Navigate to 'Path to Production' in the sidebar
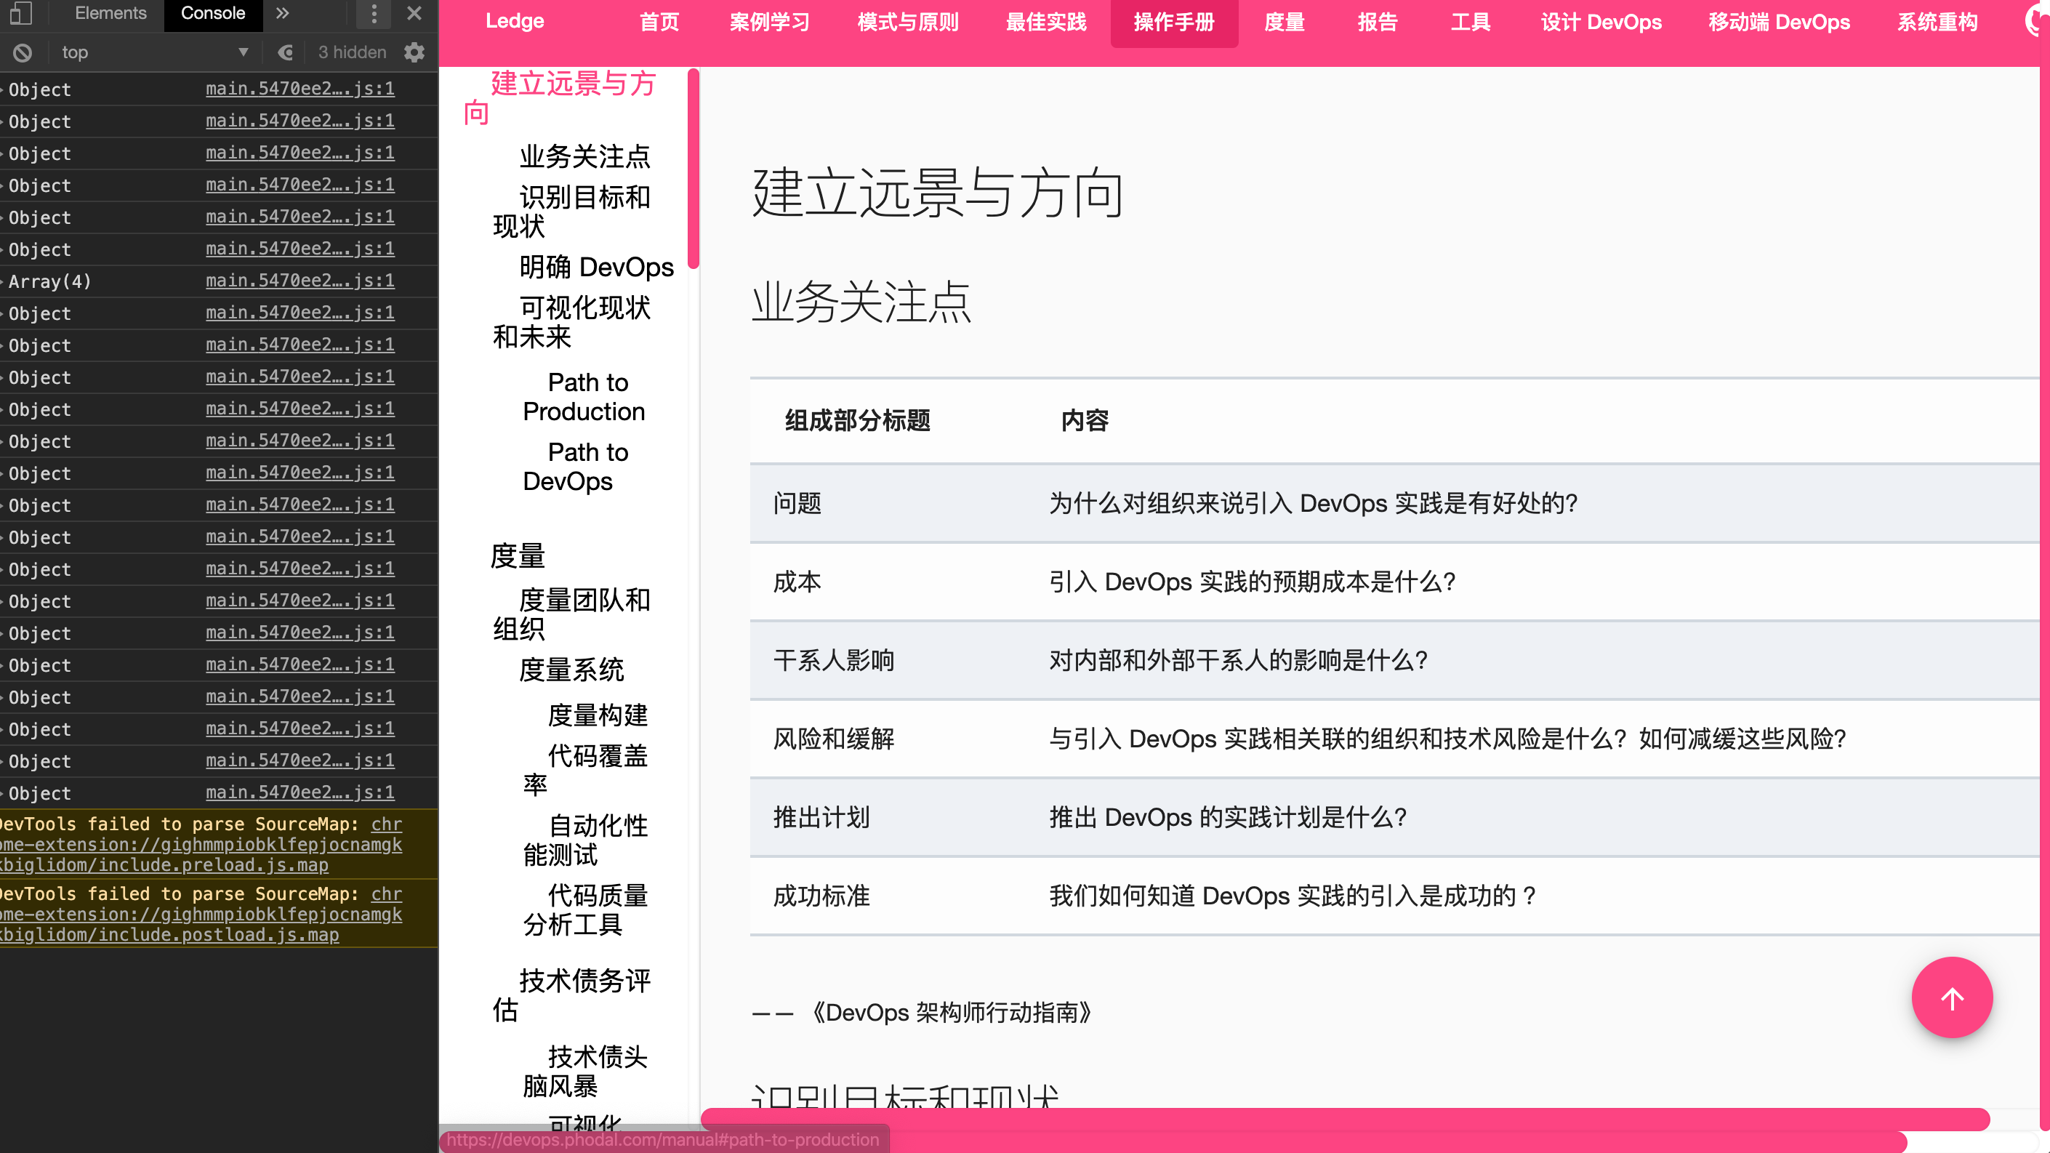Image resolution: width=2050 pixels, height=1153 pixels. pos(584,397)
